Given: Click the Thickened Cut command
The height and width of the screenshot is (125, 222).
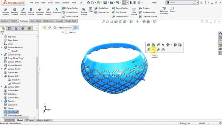Looking at the screenshot, I should click(x=147, y=12).
